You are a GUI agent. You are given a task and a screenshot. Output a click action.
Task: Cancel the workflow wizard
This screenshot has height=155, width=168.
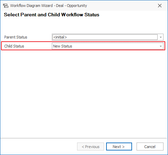[x=150, y=147]
